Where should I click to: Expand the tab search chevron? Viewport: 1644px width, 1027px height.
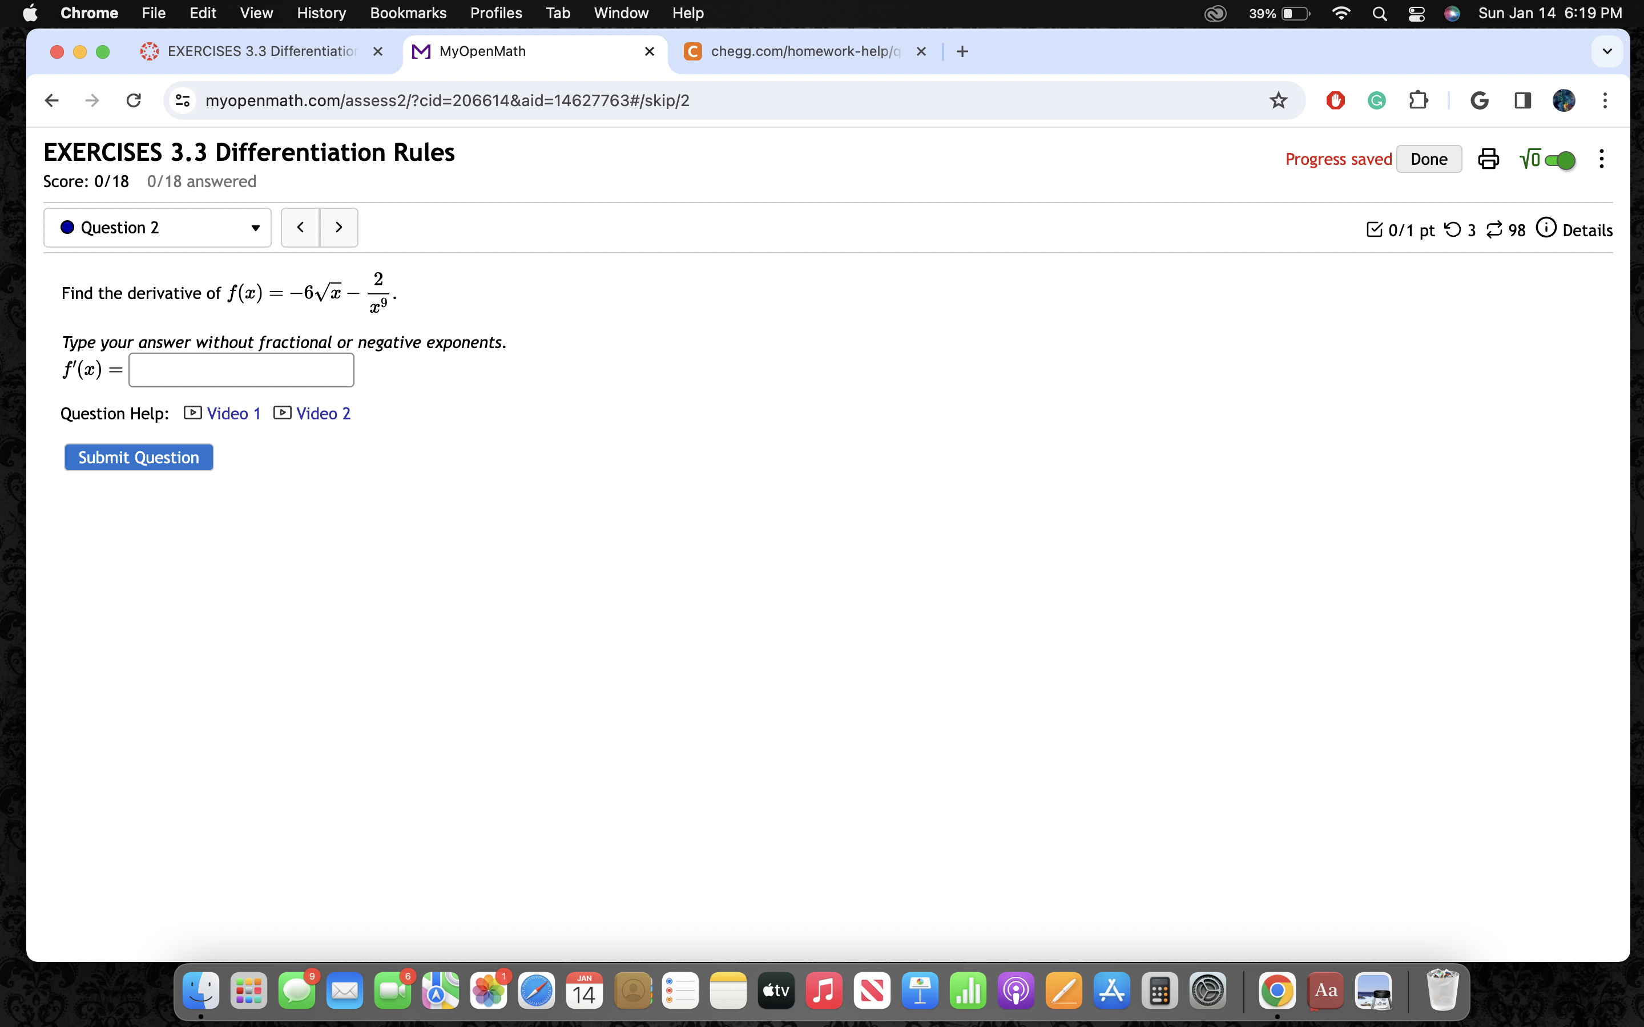(x=1607, y=51)
